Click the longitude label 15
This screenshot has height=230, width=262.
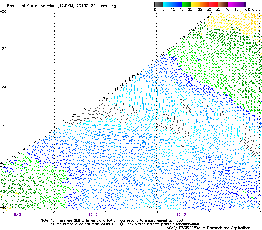coord(259,212)
